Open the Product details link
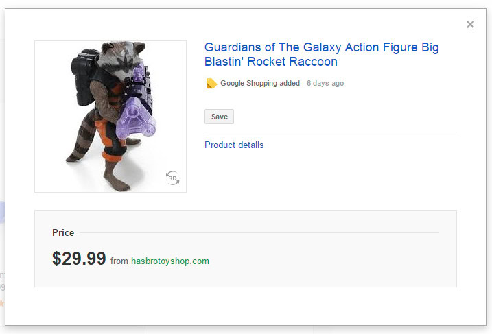Image resolution: width=492 pixels, height=334 pixels. [x=234, y=145]
